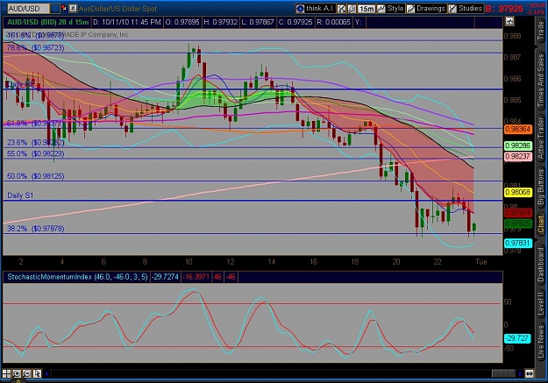
Task: Click the AUD/USD (BID) 20 d 15m label
Action: coord(48,22)
